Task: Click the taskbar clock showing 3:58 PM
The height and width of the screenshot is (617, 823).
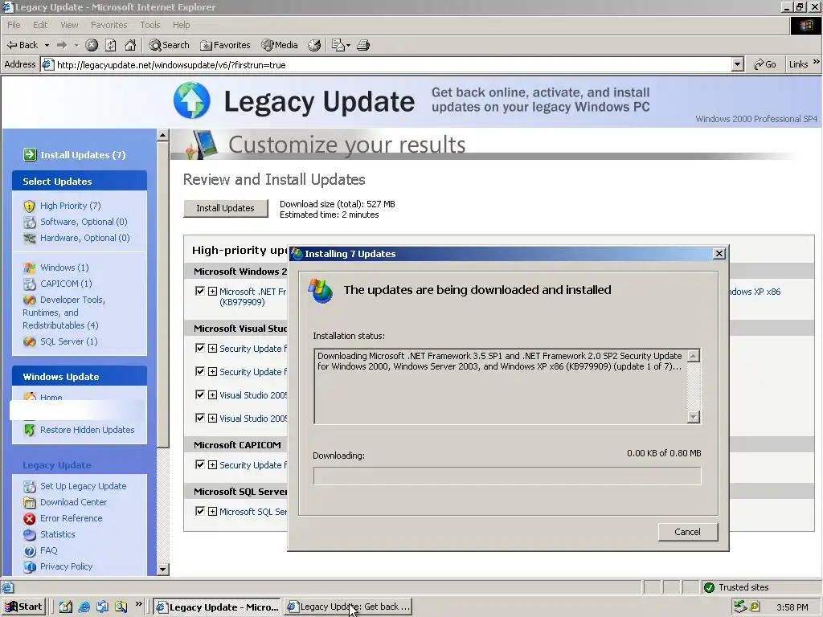Action: [792, 607]
